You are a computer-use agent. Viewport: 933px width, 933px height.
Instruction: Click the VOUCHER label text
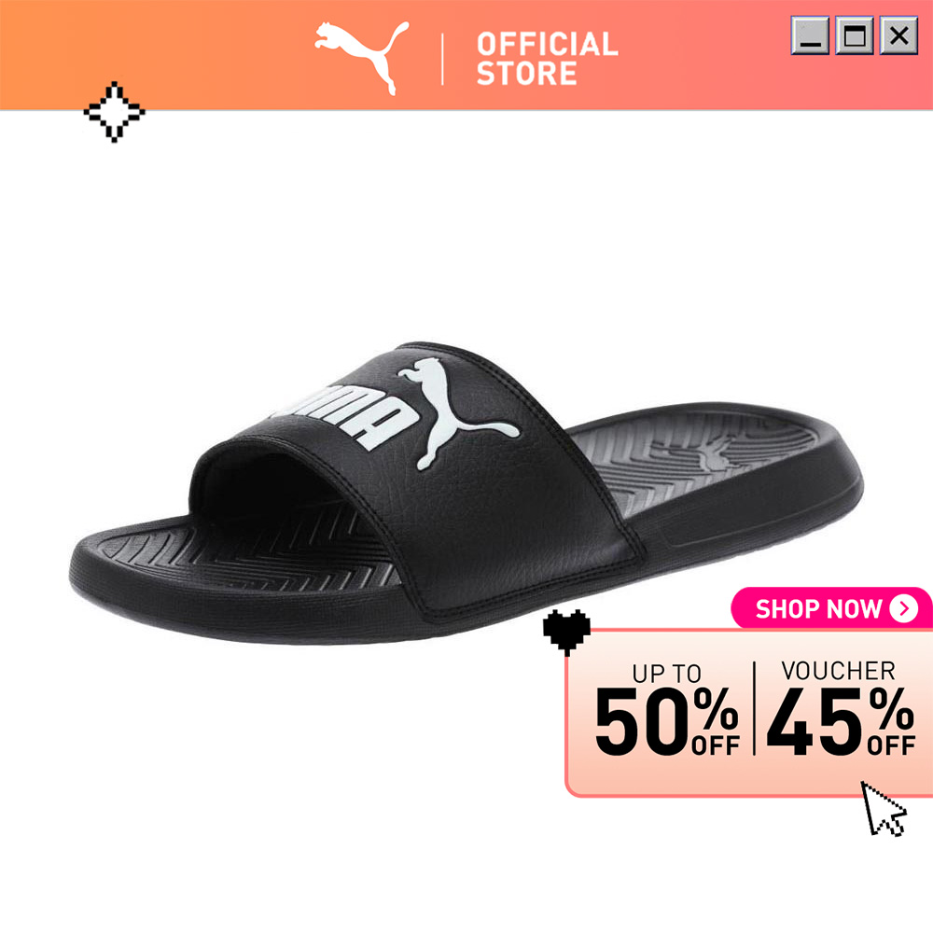839,671
